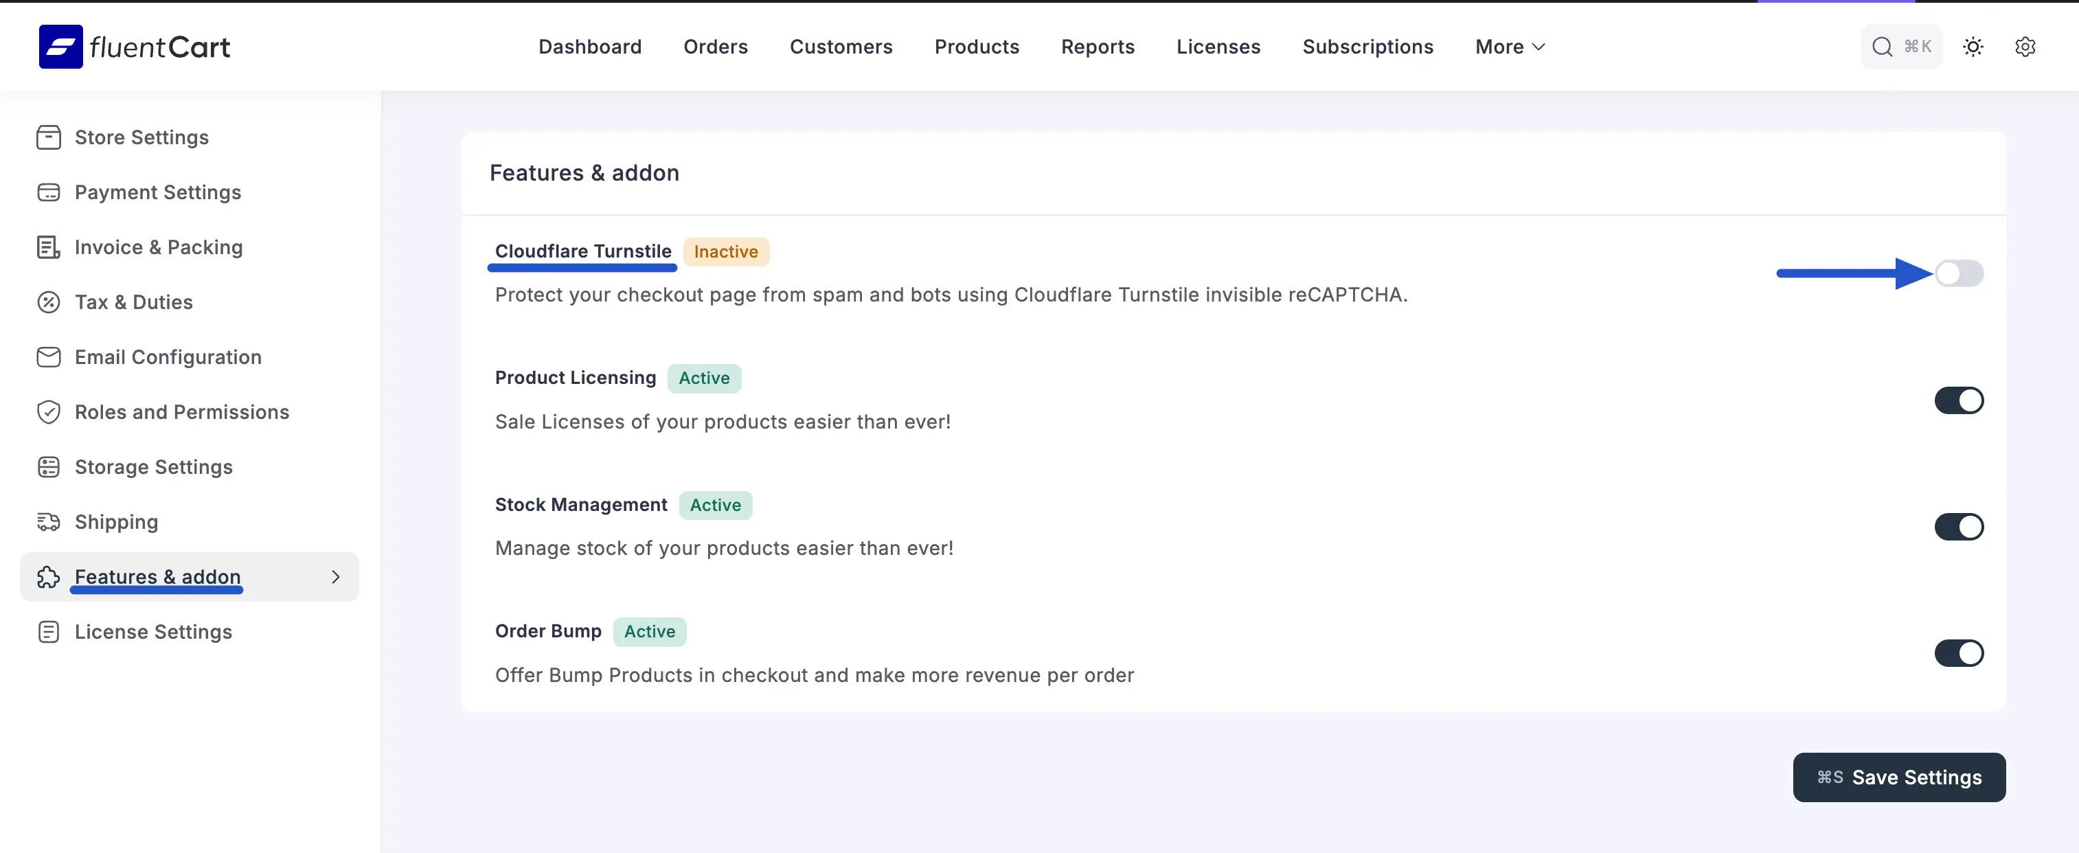Open Shipping via the truck icon
Screen dimensions: 2079x853
coord(49,521)
